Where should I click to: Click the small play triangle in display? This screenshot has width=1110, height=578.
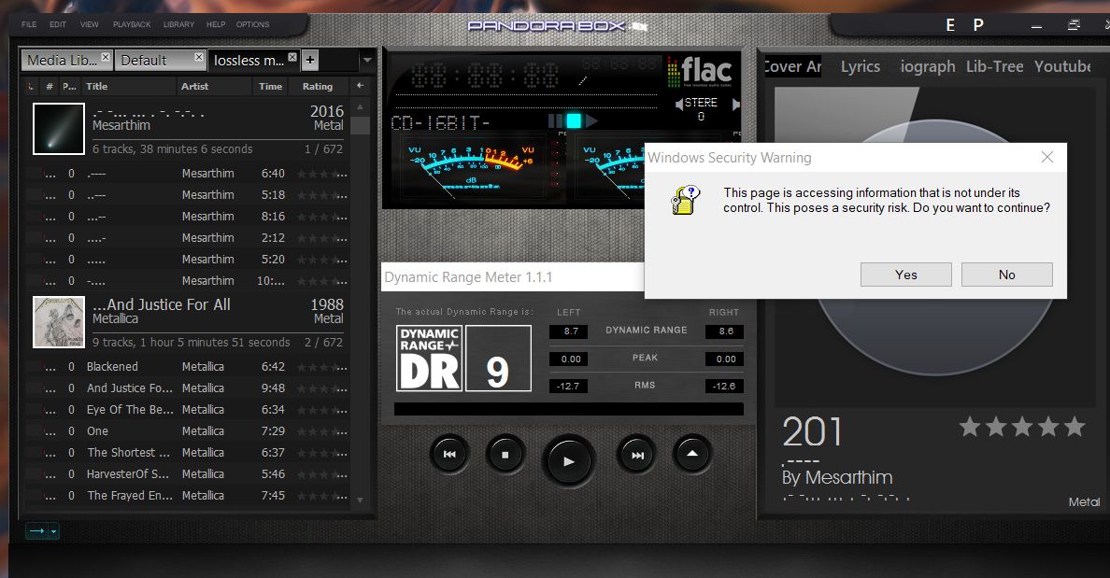click(x=591, y=121)
